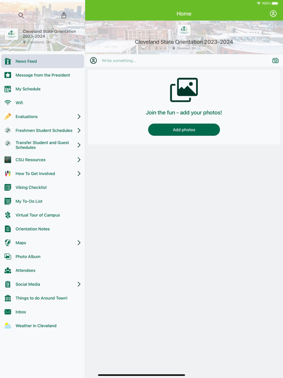Expand the How To Get Involved chevron

[x=79, y=174]
